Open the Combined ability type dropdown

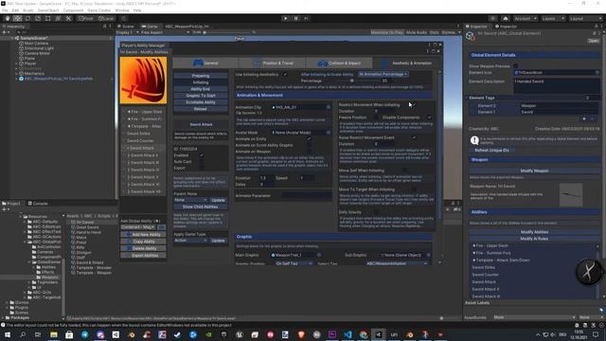click(138, 227)
